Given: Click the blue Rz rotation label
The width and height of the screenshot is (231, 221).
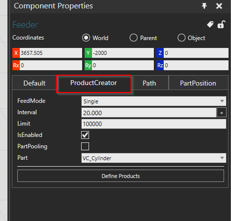Looking at the screenshot, I should click(x=160, y=65).
